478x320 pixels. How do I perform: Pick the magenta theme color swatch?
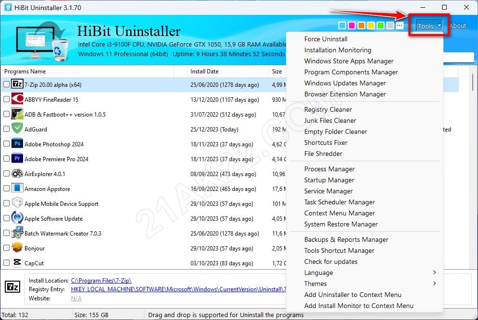pyautogui.click(x=351, y=25)
